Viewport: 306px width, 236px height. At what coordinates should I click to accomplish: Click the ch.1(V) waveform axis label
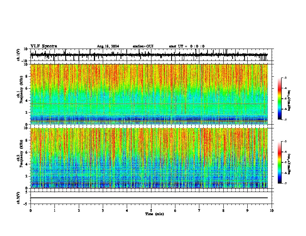tap(18, 55)
